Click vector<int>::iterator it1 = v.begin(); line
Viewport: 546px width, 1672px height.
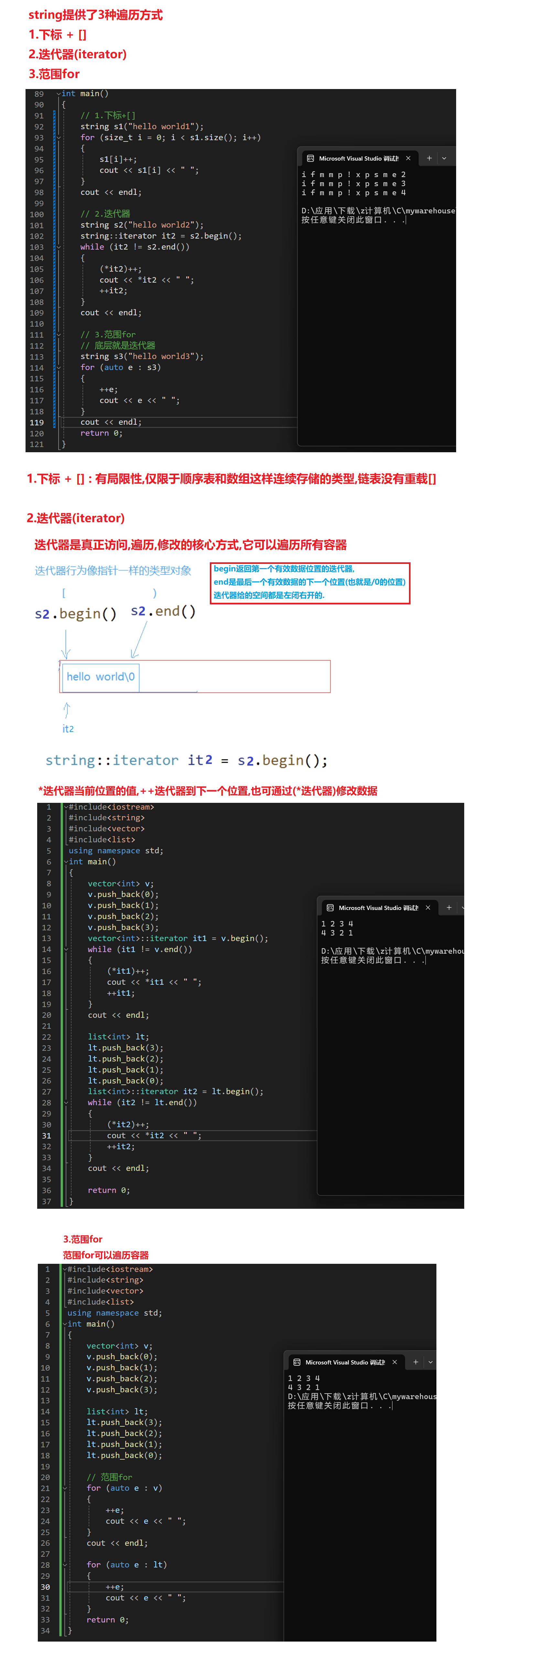178,938
